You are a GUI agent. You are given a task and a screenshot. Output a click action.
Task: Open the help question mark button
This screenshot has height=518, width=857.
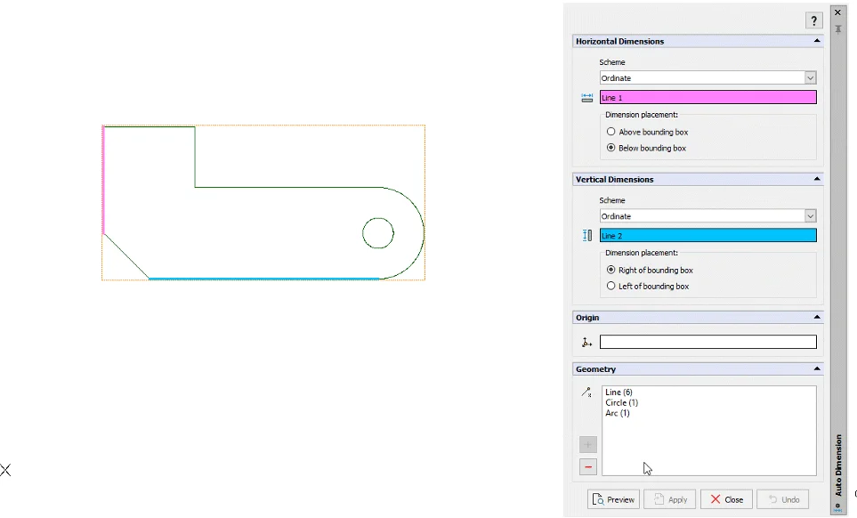tap(814, 21)
